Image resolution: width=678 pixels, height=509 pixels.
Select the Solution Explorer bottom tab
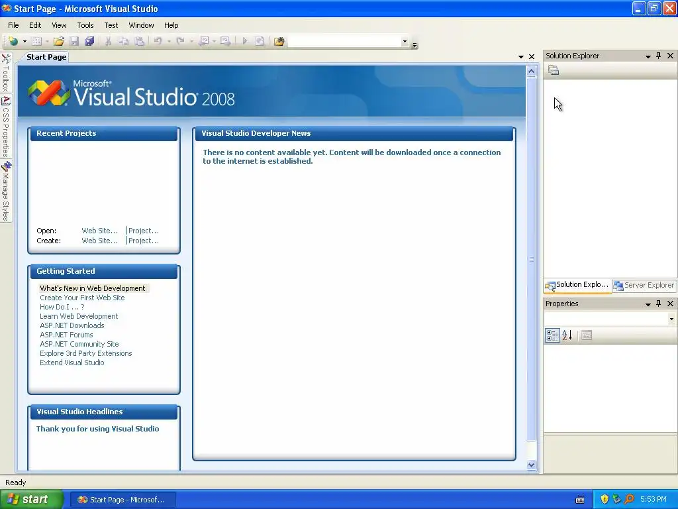click(577, 285)
